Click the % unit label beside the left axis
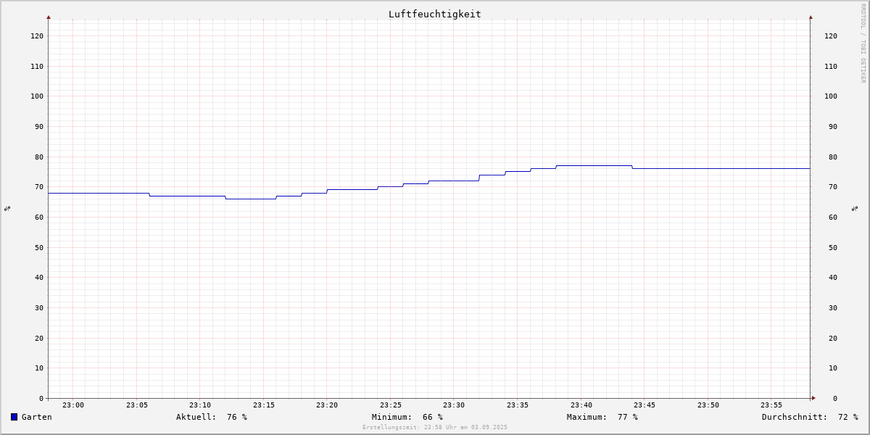The width and height of the screenshot is (870, 435). click(7, 208)
